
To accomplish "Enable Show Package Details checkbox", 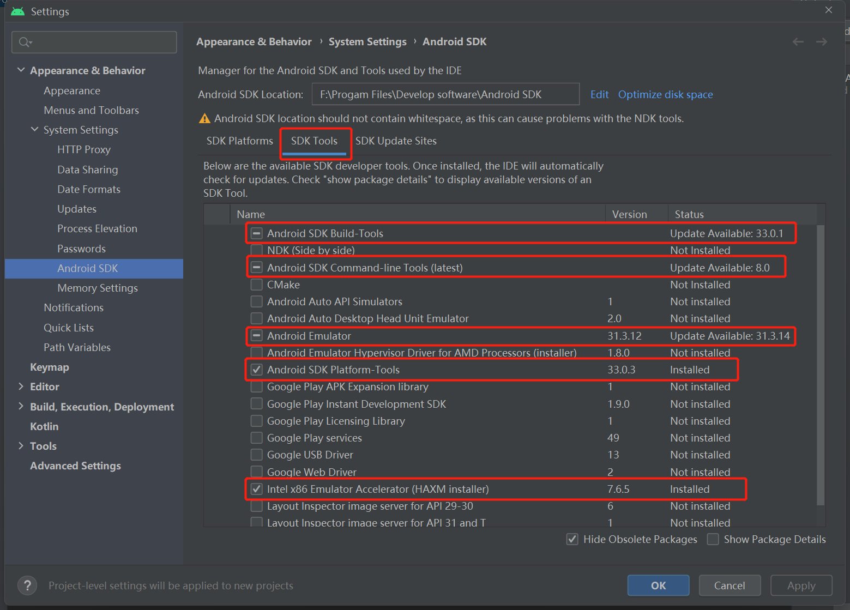I will (713, 539).
